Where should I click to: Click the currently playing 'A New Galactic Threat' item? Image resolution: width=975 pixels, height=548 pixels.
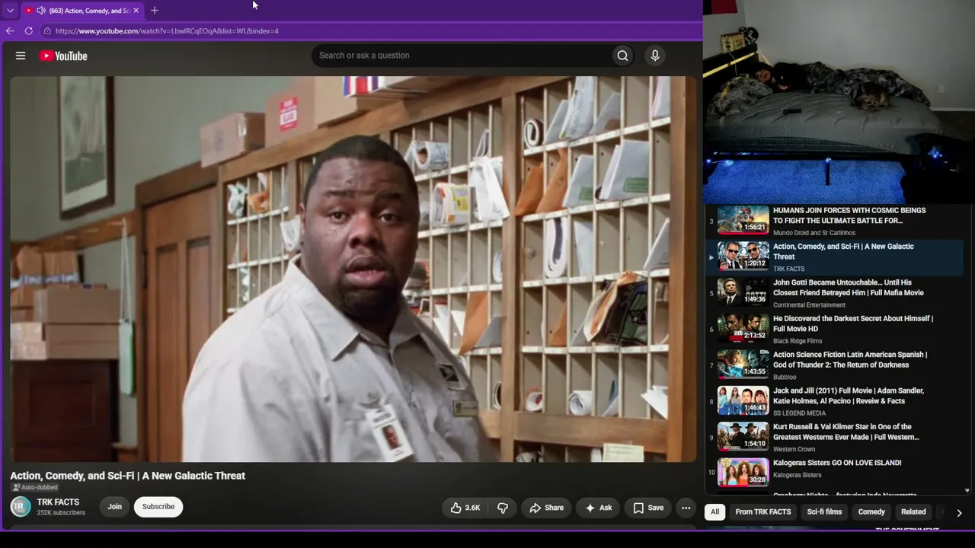pyautogui.click(x=836, y=256)
